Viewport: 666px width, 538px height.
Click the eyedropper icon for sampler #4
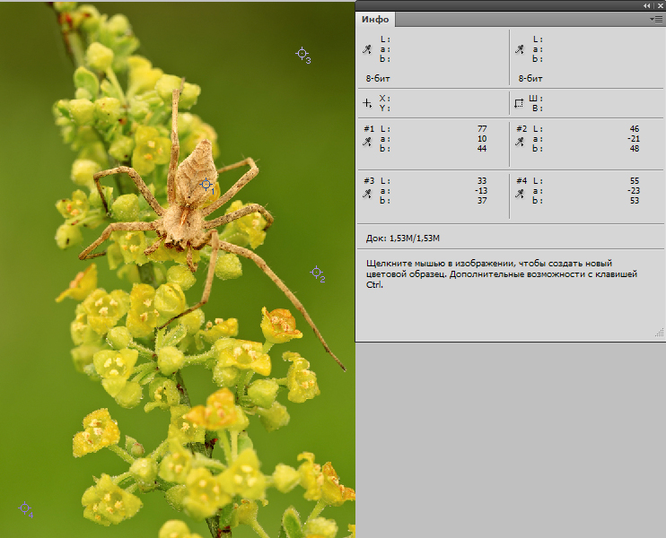520,191
